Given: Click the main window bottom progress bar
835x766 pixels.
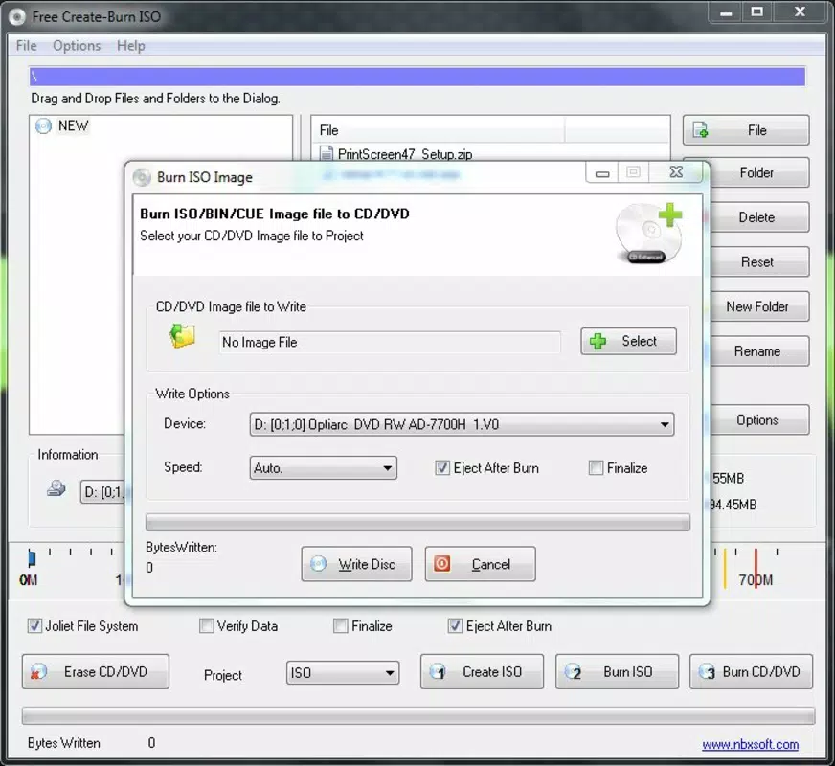Looking at the screenshot, I should tap(418, 715).
